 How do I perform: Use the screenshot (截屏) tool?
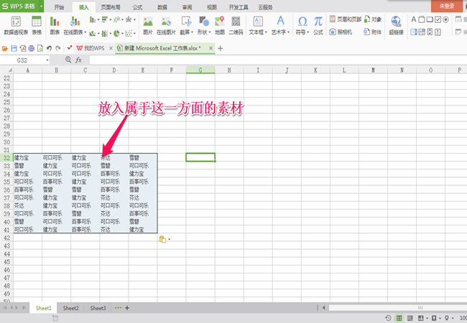click(x=187, y=26)
